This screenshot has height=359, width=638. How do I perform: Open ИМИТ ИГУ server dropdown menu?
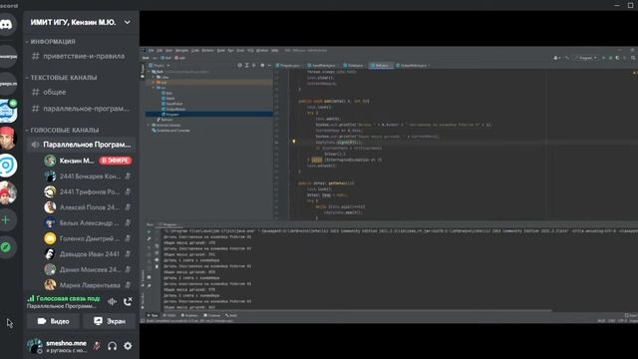coord(128,22)
